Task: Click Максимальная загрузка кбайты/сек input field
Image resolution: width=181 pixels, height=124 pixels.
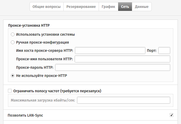Action: click(x=123, y=100)
